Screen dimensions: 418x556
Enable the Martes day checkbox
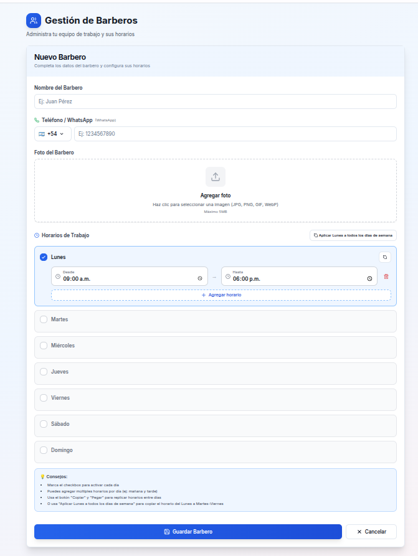[43, 319]
